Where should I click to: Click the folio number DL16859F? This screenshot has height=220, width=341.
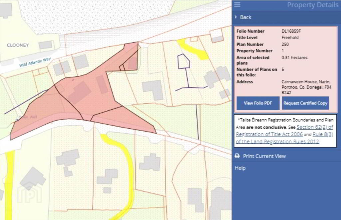click(x=293, y=31)
